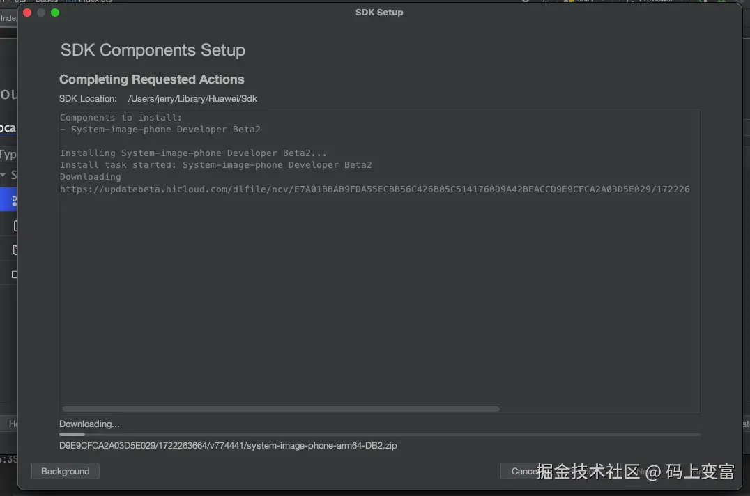Click the hicloud download URL line

pyautogui.click(x=374, y=189)
